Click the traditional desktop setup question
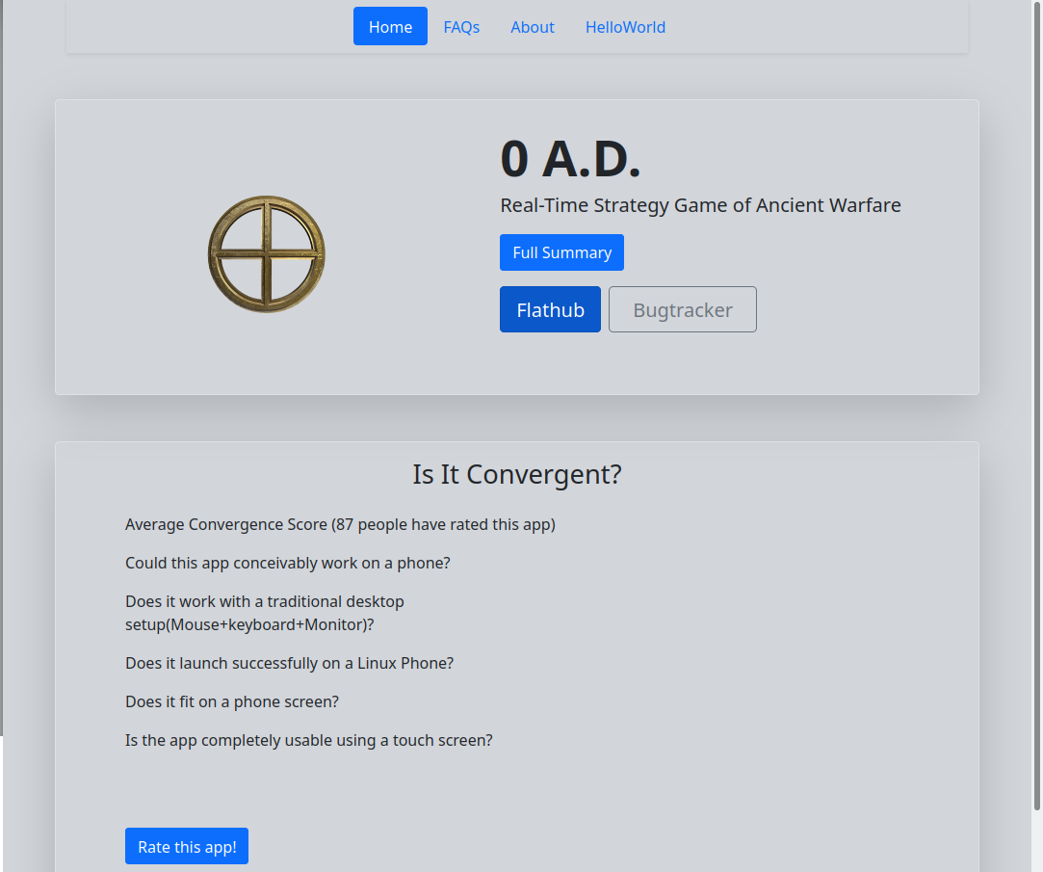 coord(265,613)
